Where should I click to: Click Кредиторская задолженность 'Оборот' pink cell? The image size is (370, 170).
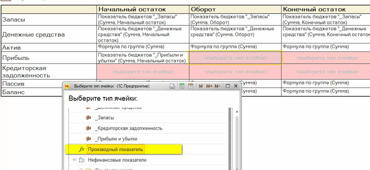click(235, 72)
